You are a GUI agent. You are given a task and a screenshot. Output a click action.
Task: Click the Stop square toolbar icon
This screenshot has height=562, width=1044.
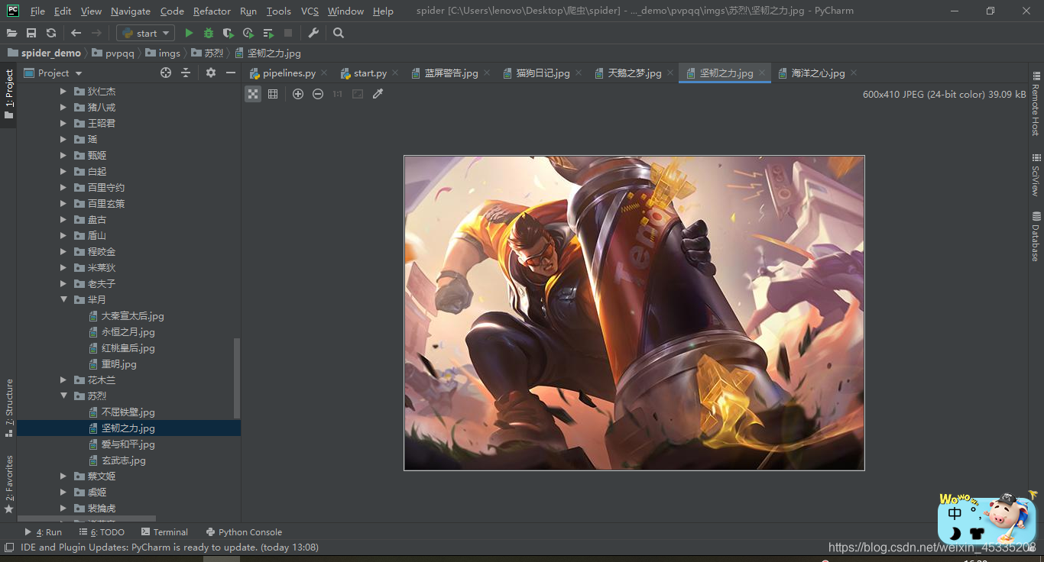click(288, 33)
